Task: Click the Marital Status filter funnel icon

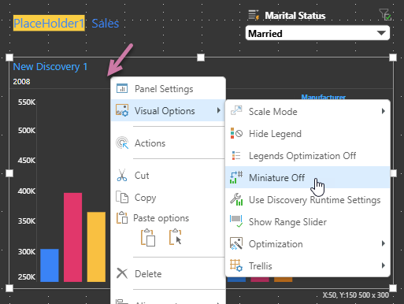Action: 385,15
